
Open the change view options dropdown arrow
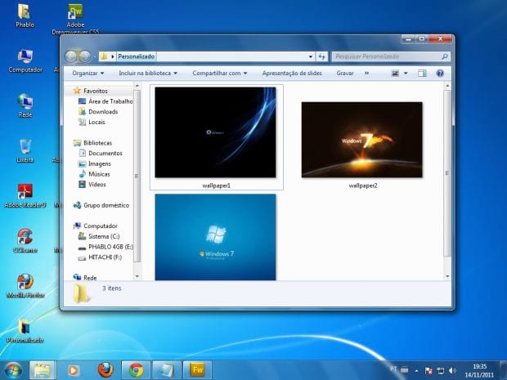pyautogui.click(x=406, y=73)
